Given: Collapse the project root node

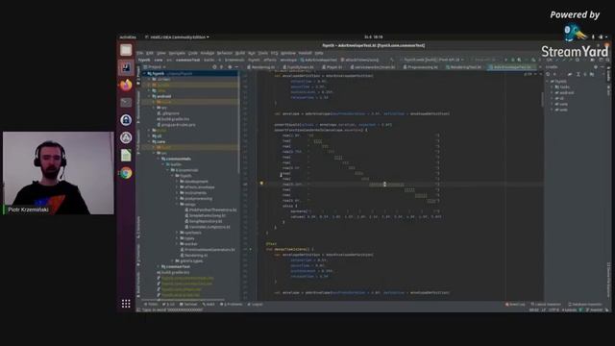Looking at the screenshot, I should [x=145, y=73].
